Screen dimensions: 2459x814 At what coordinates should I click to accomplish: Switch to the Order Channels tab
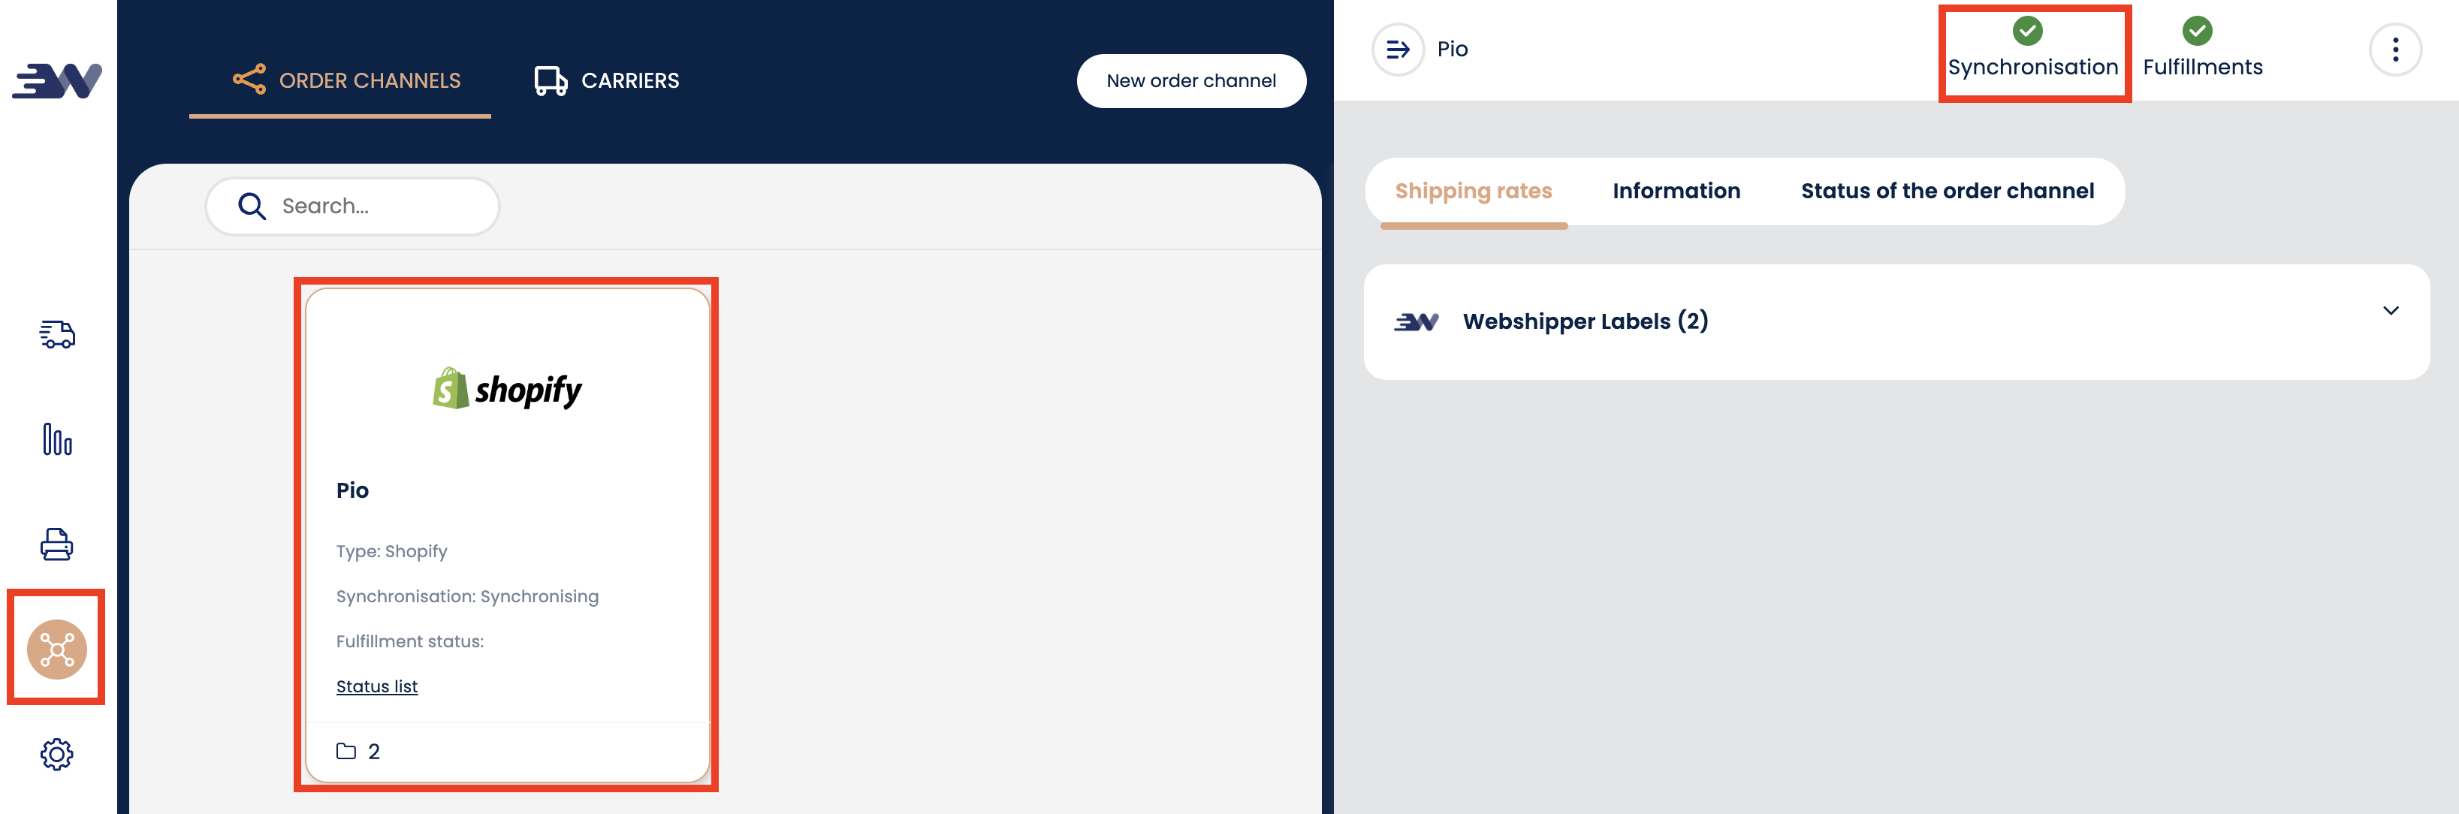[x=346, y=81]
